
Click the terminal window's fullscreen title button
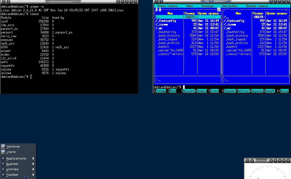(x=118, y=1)
